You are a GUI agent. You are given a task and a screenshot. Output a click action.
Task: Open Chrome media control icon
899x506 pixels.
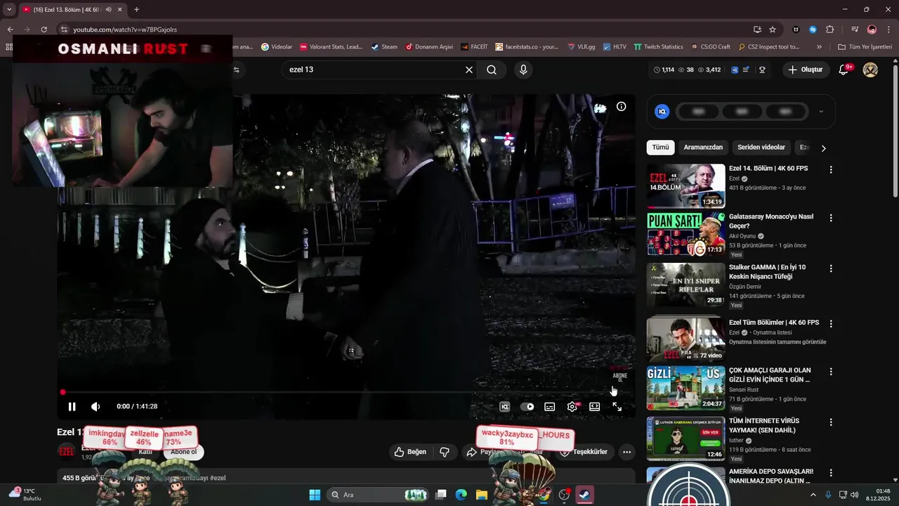855,30
